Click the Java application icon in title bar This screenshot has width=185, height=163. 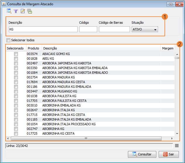pos(4,4)
